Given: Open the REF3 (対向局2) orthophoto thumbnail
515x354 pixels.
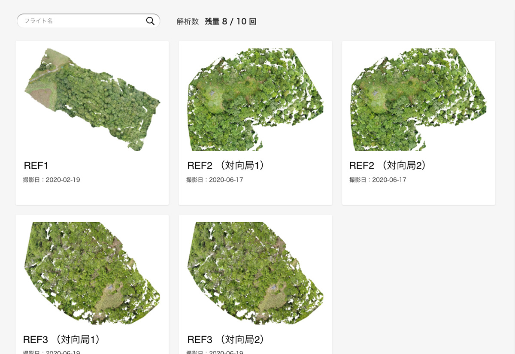Looking at the screenshot, I should (x=255, y=273).
